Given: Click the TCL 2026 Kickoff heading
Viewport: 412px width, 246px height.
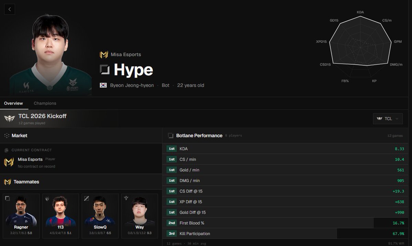Looking at the screenshot, I should coord(43,116).
